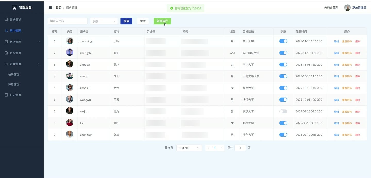Expand the 数据管理 submenu chevron
The width and height of the screenshot is (371, 178).
click(39, 42)
